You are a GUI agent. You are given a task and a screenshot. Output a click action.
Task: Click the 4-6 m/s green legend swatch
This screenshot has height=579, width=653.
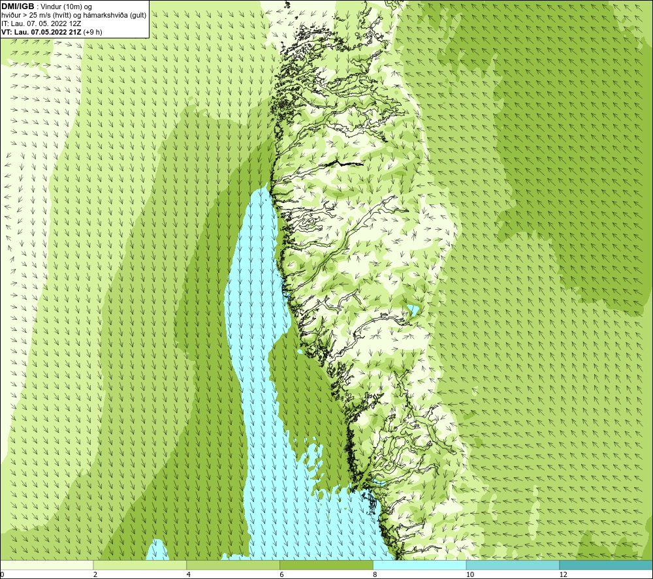click(x=233, y=565)
